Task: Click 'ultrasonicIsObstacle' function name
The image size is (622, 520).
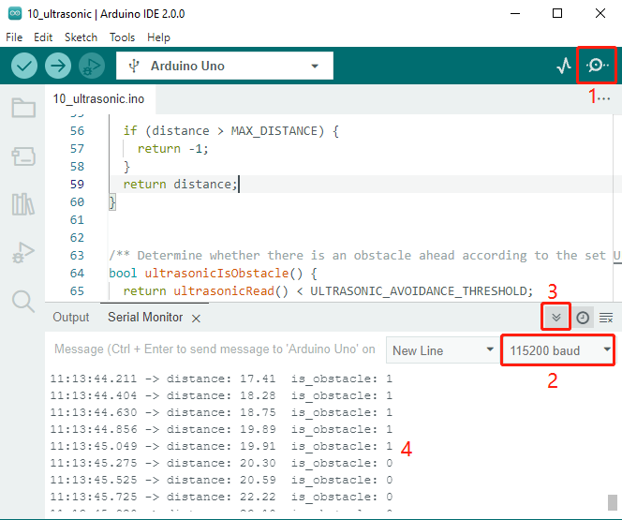Action: click(216, 274)
